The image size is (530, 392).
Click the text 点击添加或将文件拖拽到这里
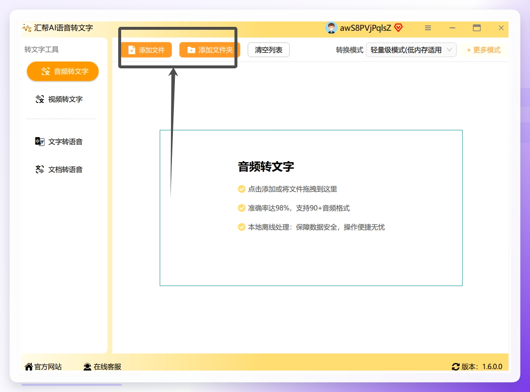pos(293,189)
